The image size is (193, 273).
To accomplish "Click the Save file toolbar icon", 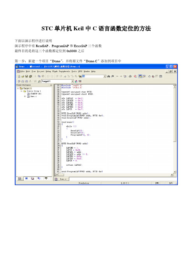I will (x=26, y=76).
